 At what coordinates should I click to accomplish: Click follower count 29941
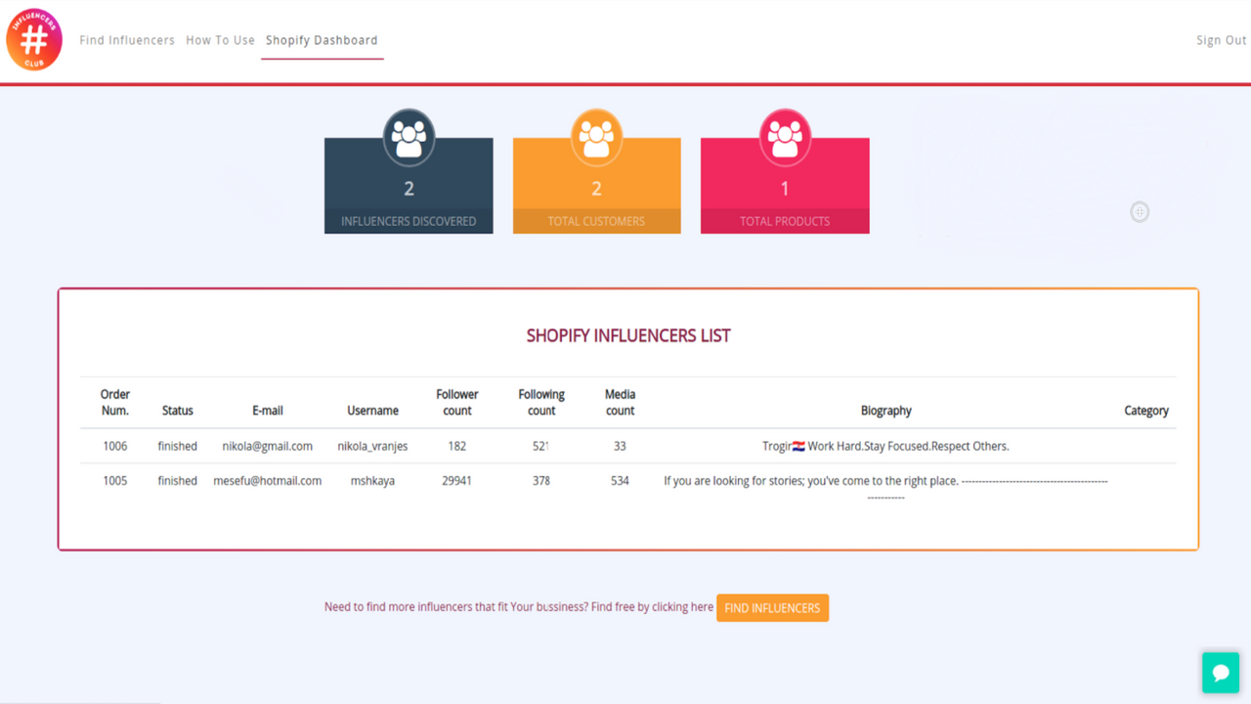[457, 481]
